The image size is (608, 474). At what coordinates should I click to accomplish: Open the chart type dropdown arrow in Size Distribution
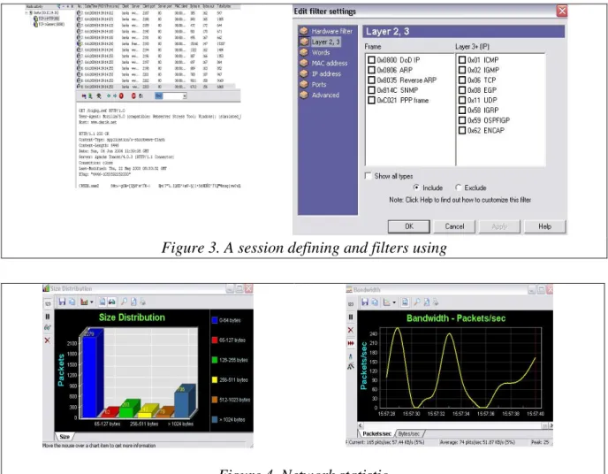pyautogui.click(x=92, y=302)
